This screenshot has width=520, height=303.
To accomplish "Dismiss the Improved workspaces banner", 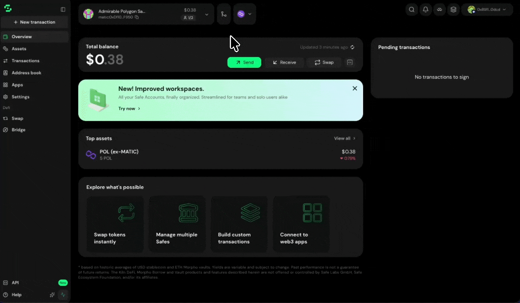I will [355, 88].
